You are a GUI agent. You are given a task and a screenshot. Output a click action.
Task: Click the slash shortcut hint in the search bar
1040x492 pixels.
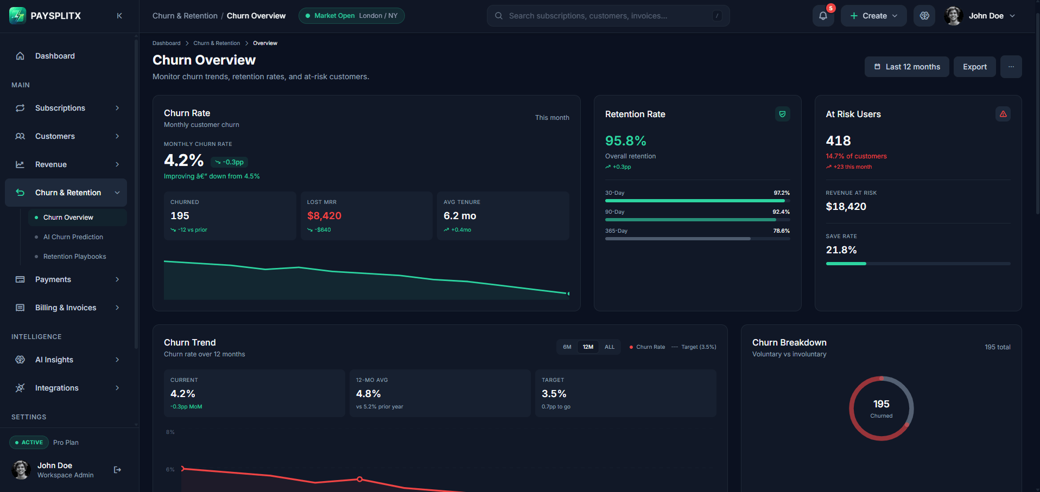click(717, 16)
